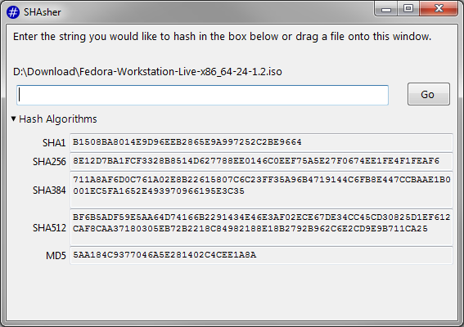Click the MD5 label
The image size is (464, 327).
[x=56, y=255]
